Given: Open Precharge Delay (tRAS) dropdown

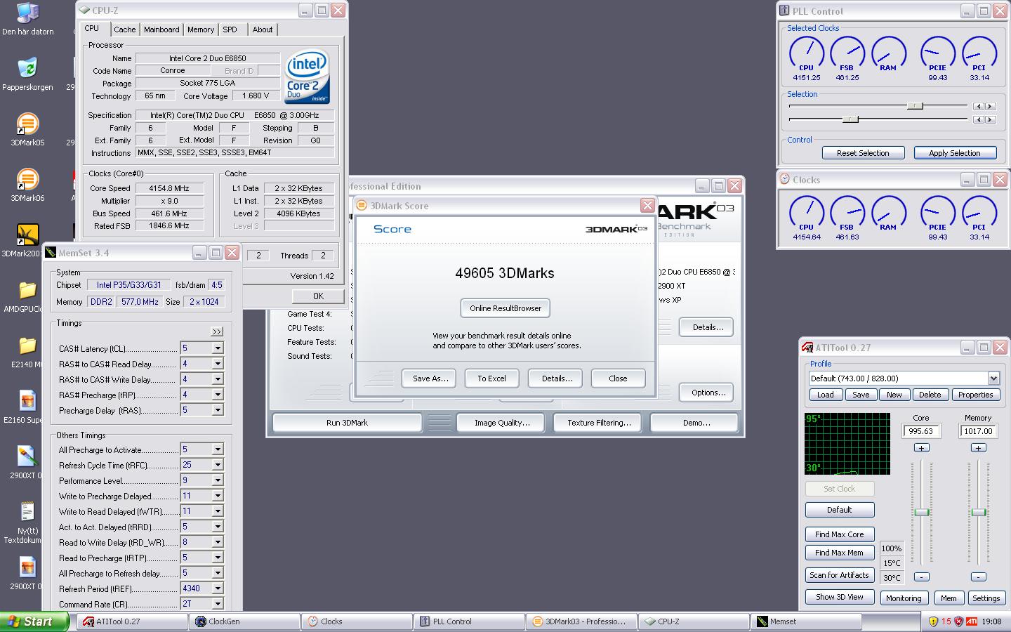Looking at the screenshot, I should point(218,410).
